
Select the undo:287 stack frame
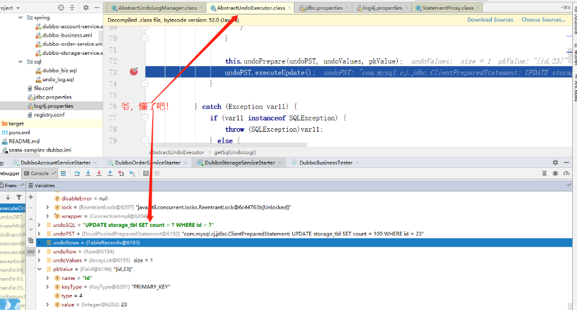coord(13,217)
